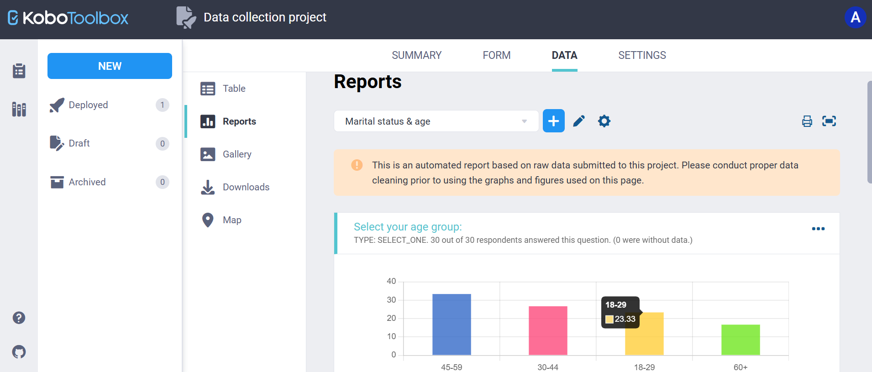Screen dimensions: 872x372
Task: Open the Projects list sidebar icon
Action: tap(19, 71)
